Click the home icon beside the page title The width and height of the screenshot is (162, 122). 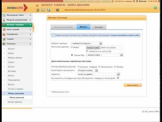37,5
